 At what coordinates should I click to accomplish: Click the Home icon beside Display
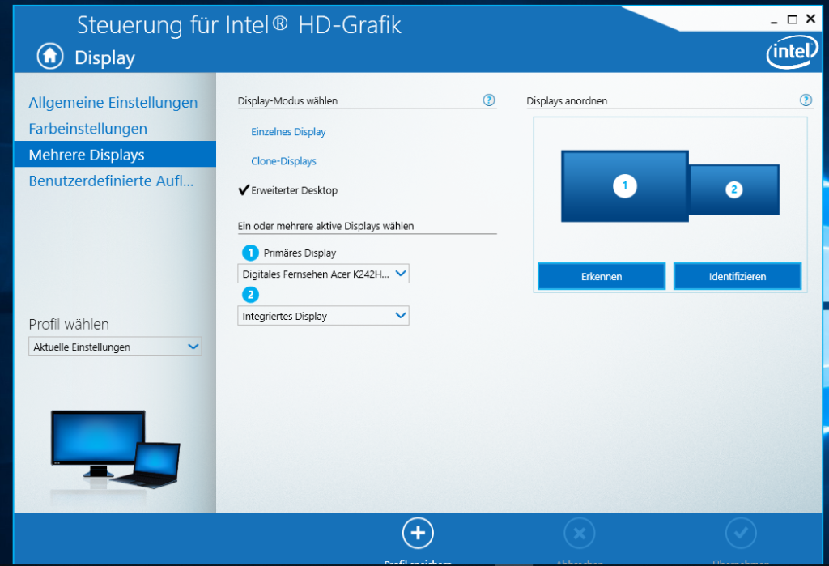pos(49,57)
